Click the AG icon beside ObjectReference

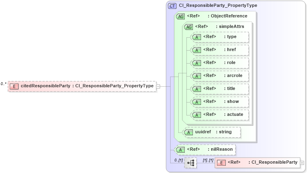pos(181,16)
